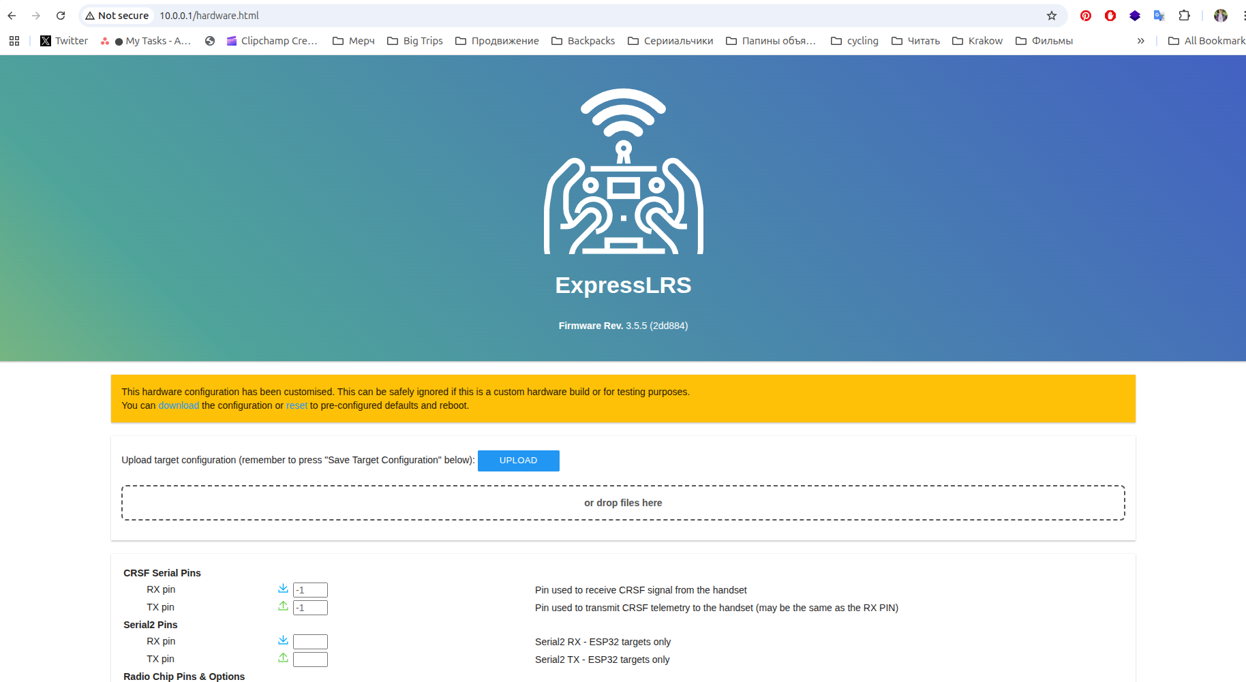Open the All Bookmarks folder
The image size is (1246, 682).
(x=1206, y=41)
